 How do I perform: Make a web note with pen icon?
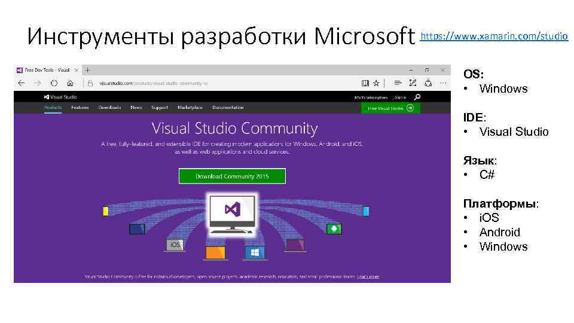(x=413, y=83)
